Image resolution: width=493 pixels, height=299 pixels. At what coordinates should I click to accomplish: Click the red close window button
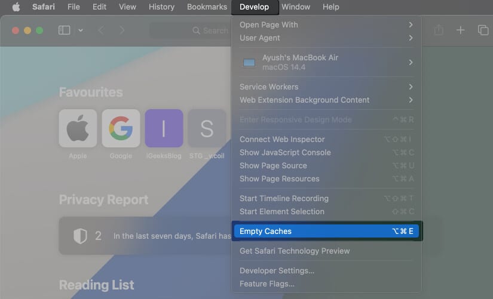(16, 30)
